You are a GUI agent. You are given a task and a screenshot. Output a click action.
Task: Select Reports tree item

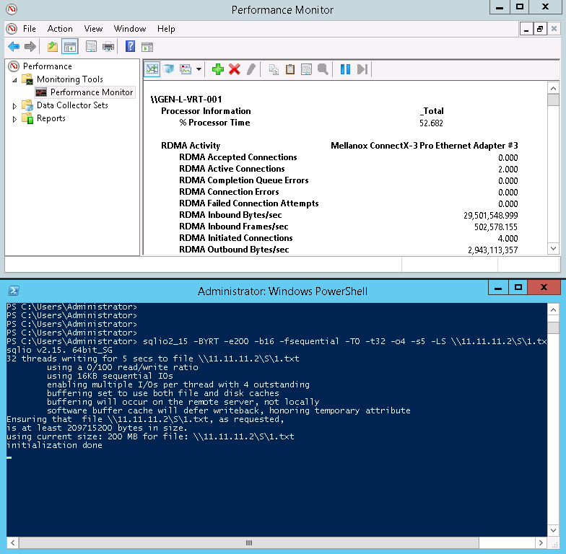pos(51,118)
